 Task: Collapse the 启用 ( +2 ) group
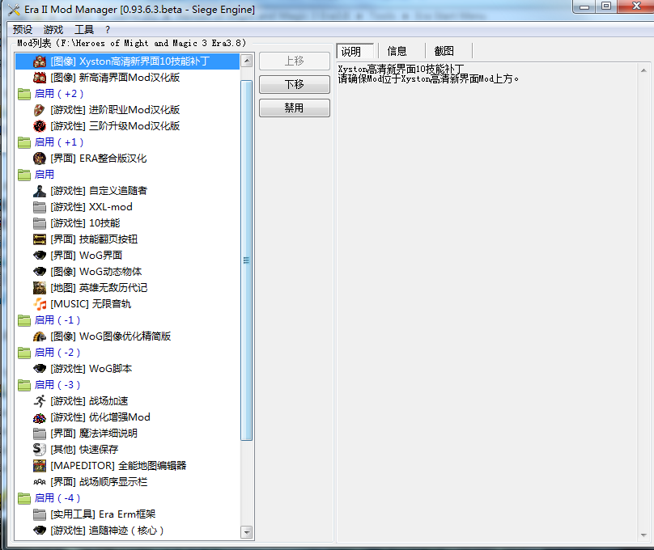[24, 94]
